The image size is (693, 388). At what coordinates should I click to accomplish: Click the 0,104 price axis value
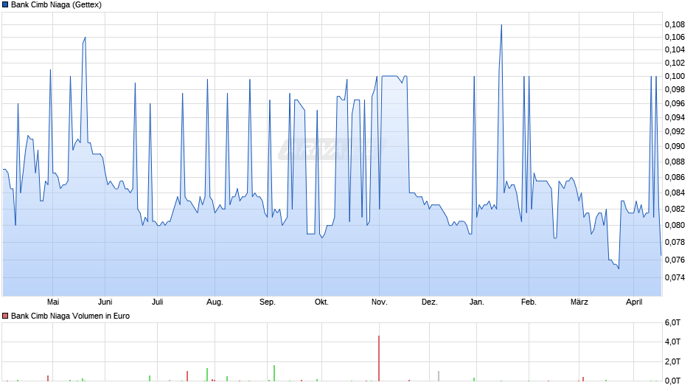tap(675, 49)
